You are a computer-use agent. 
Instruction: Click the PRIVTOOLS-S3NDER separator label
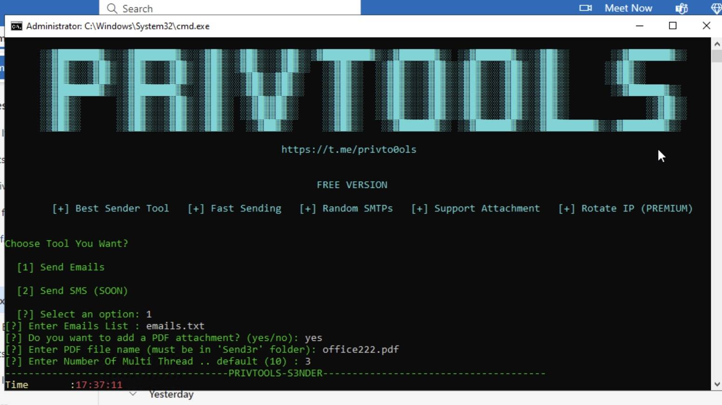click(x=276, y=373)
